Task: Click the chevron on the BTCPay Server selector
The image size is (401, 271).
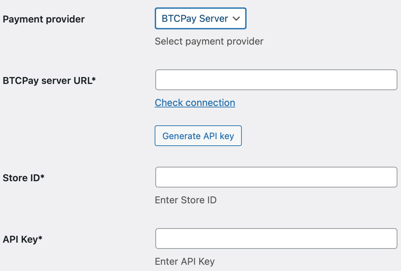Action: (236, 18)
